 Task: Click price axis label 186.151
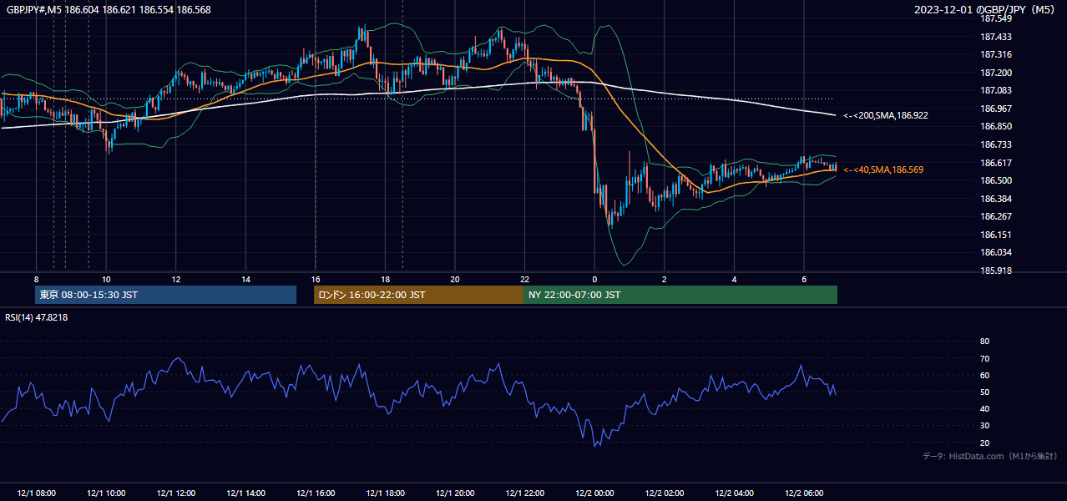point(995,235)
